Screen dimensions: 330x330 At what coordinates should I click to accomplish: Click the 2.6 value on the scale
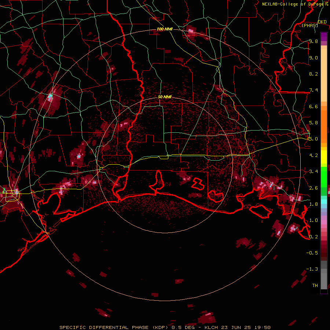click(x=313, y=188)
